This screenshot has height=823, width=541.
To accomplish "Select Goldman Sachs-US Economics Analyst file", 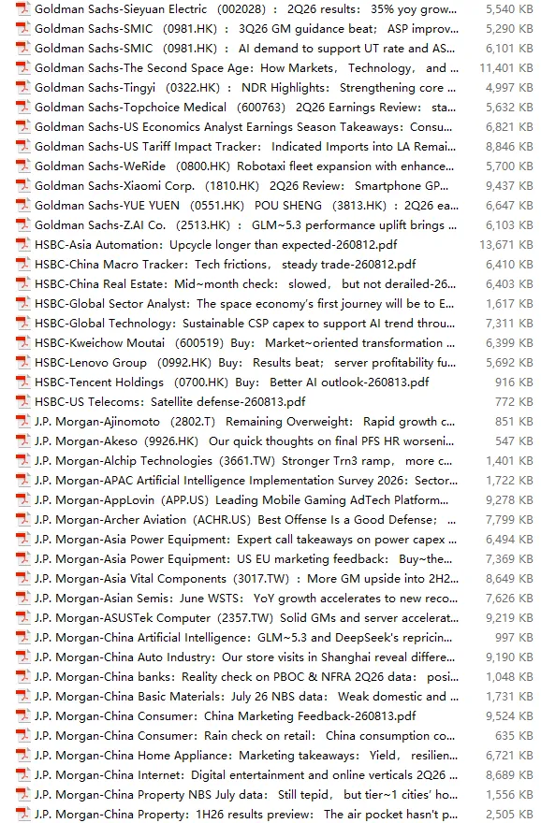I will click(x=243, y=127).
